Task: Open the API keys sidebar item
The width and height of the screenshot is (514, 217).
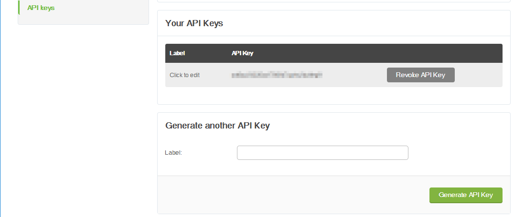Action: [41, 8]
